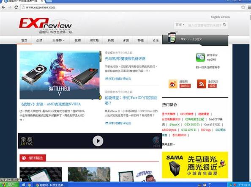Click the red shield tray icon
This screenshot has height=187, width=251.
click(235, 185)
